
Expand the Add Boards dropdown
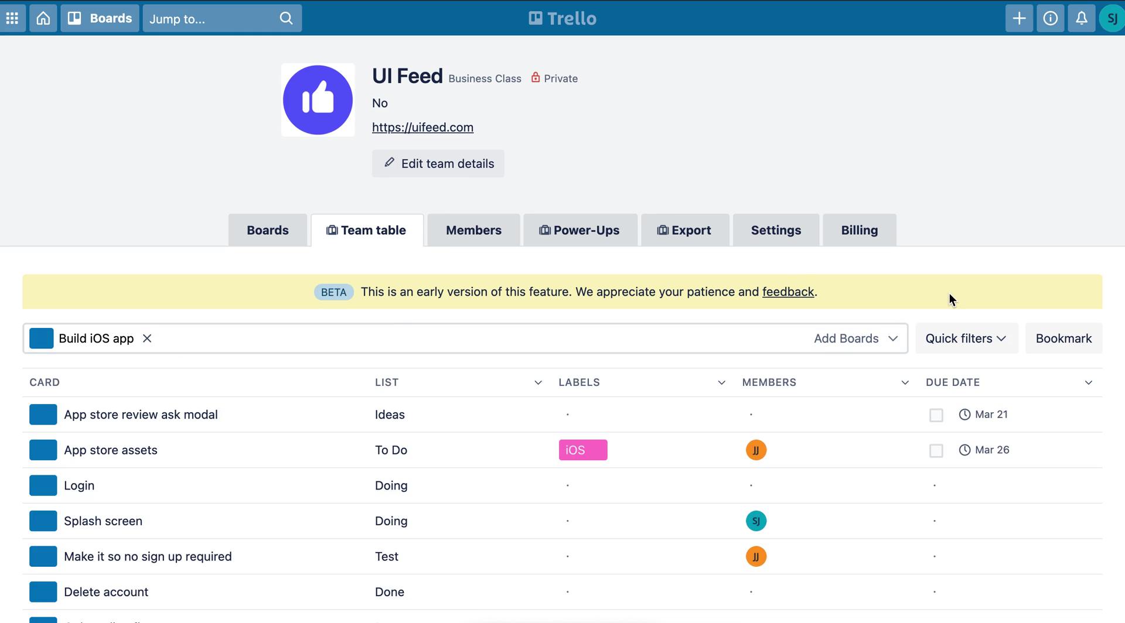click(x=856, y=338)
